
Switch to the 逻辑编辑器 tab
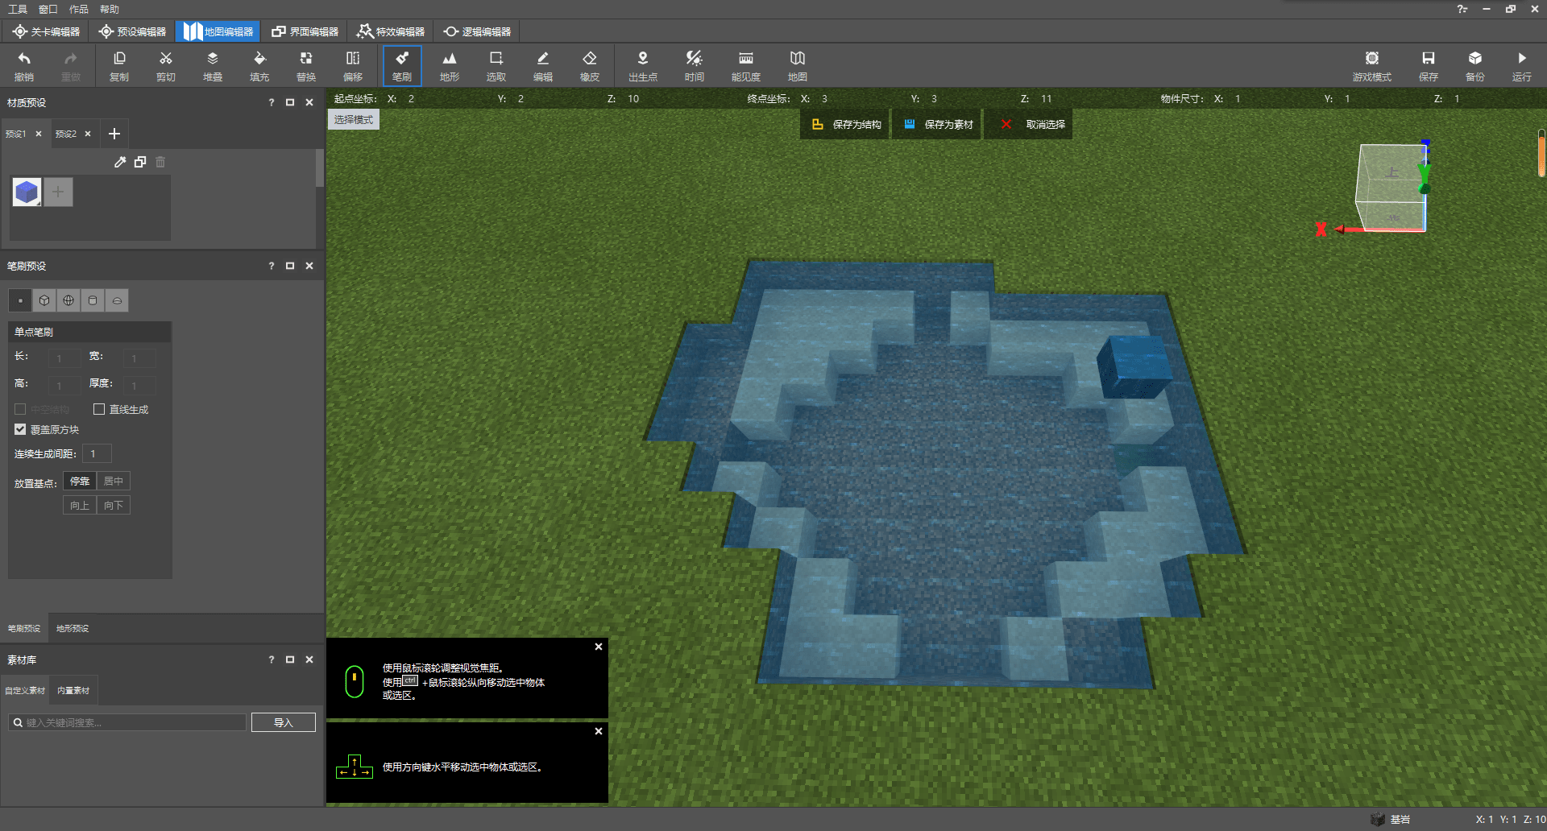pos(477,31)
